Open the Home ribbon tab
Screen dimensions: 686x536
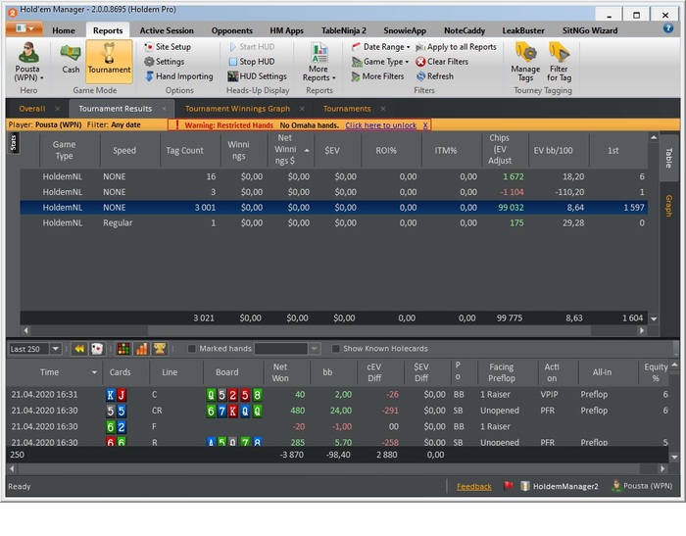click(64, 30)
